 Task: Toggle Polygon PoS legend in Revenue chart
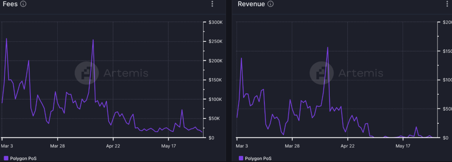click(255, 158)
